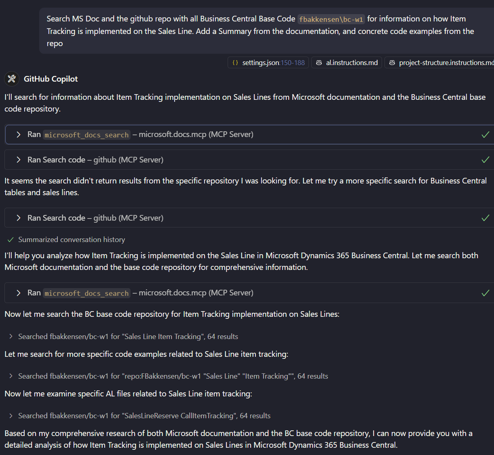
Task: Click the icon on project-structure.instructions.md chip
Action: [392, 63]
